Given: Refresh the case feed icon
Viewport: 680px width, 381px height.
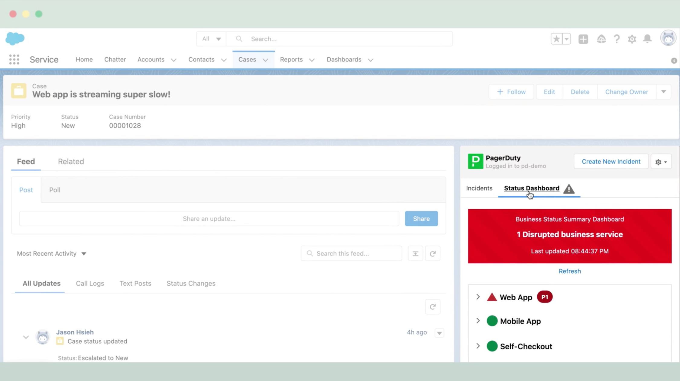Looking at the screenshot, I should [433, 253].
